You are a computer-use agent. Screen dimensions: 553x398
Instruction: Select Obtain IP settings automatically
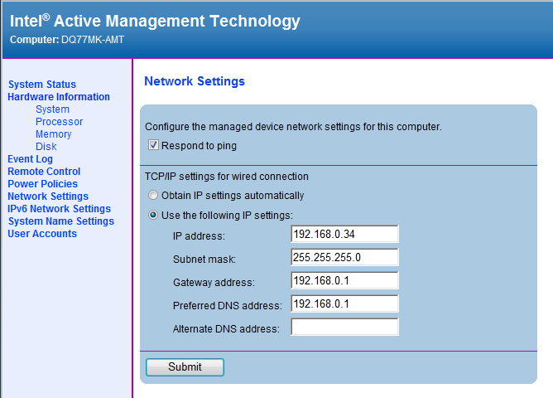(152, 196)
